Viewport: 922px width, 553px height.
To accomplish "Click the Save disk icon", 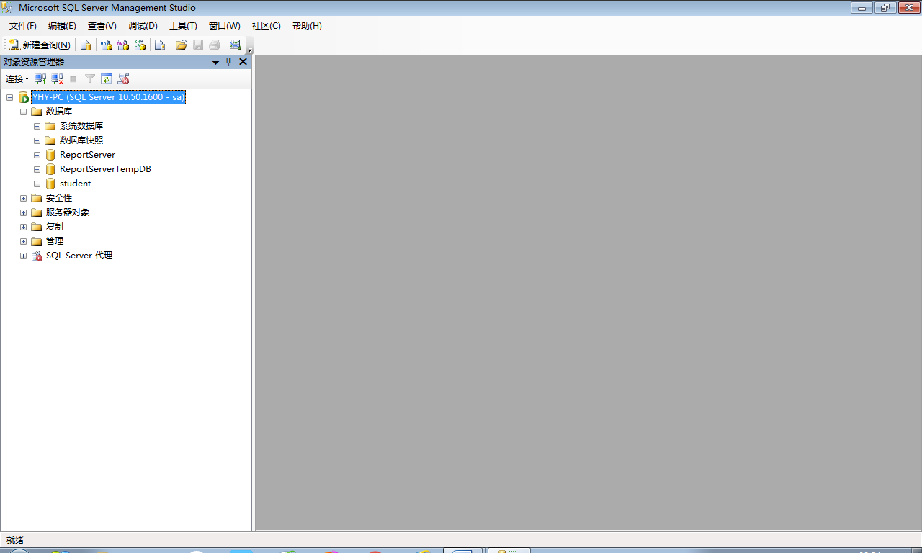I will point(198,45).
